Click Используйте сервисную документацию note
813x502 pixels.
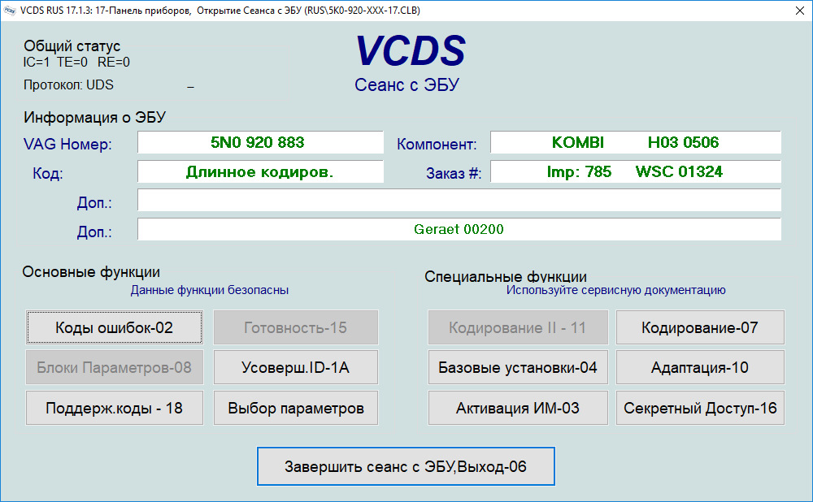click(616, 290)
